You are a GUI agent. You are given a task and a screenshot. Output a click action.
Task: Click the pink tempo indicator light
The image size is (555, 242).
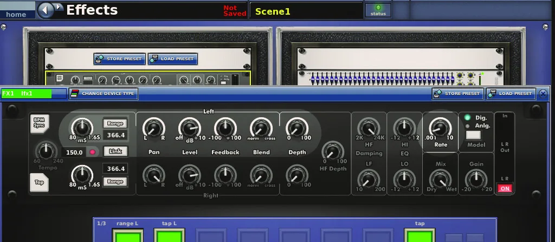pyautogui.click(x=93, y=152)
